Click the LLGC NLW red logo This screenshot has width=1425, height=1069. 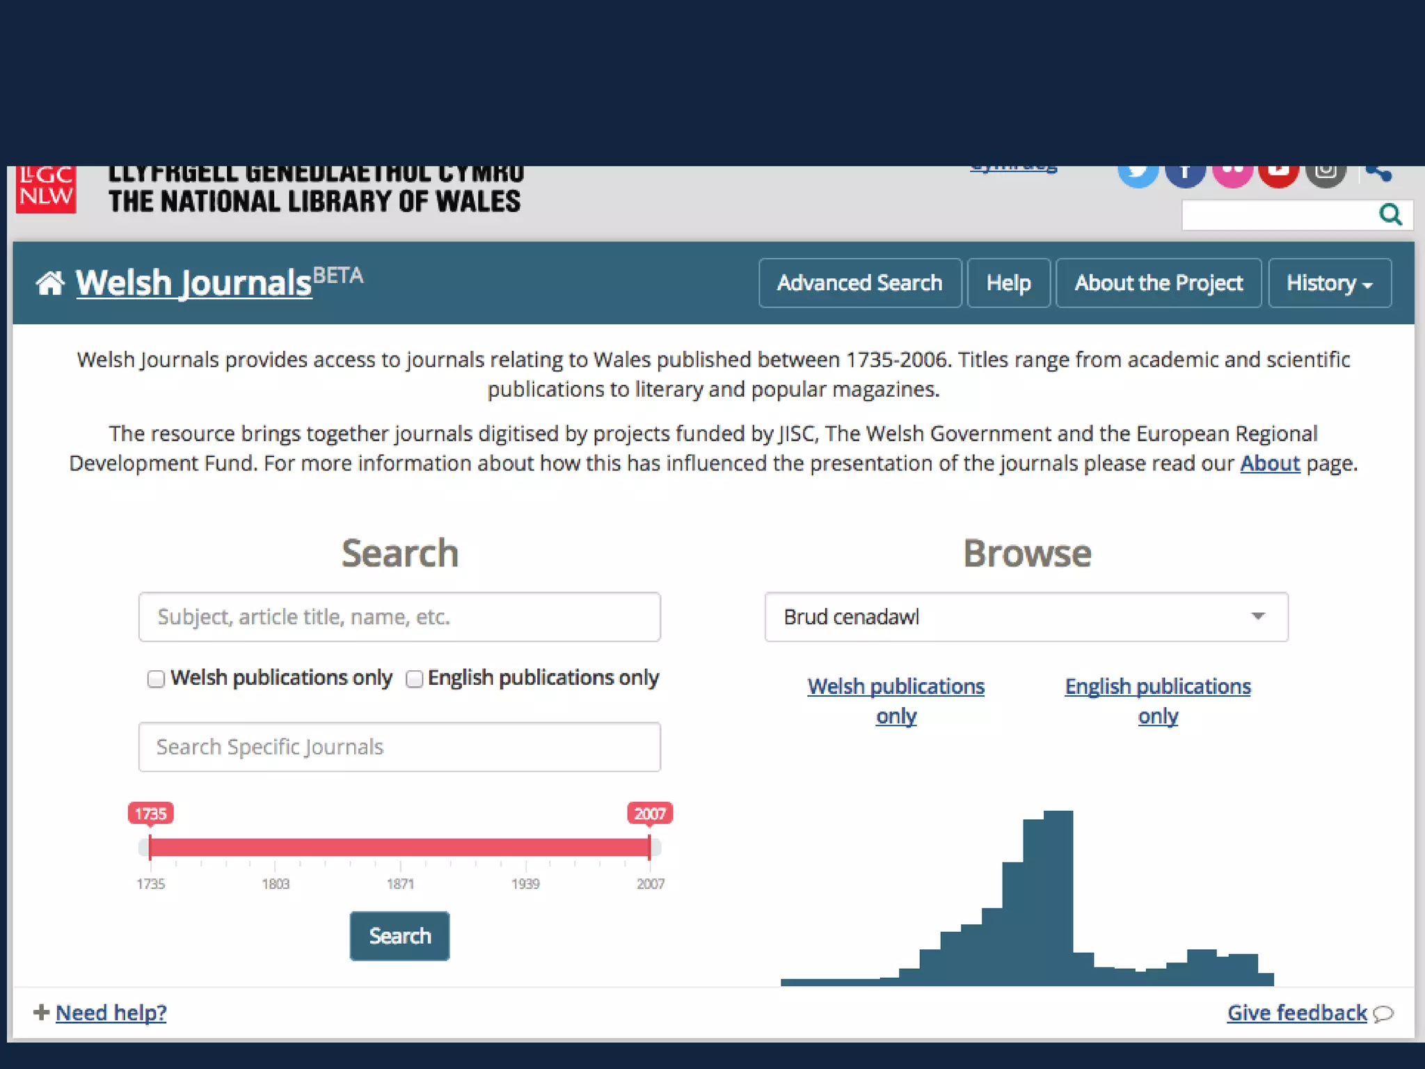tap(46, 189)
